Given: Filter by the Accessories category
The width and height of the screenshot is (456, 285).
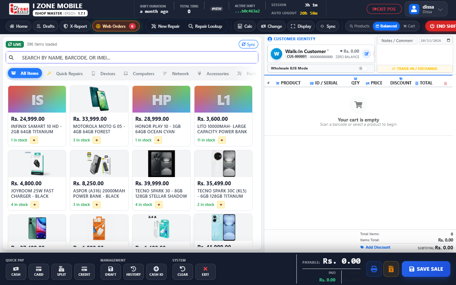Looking at the screenshot, I should [213, 74].
